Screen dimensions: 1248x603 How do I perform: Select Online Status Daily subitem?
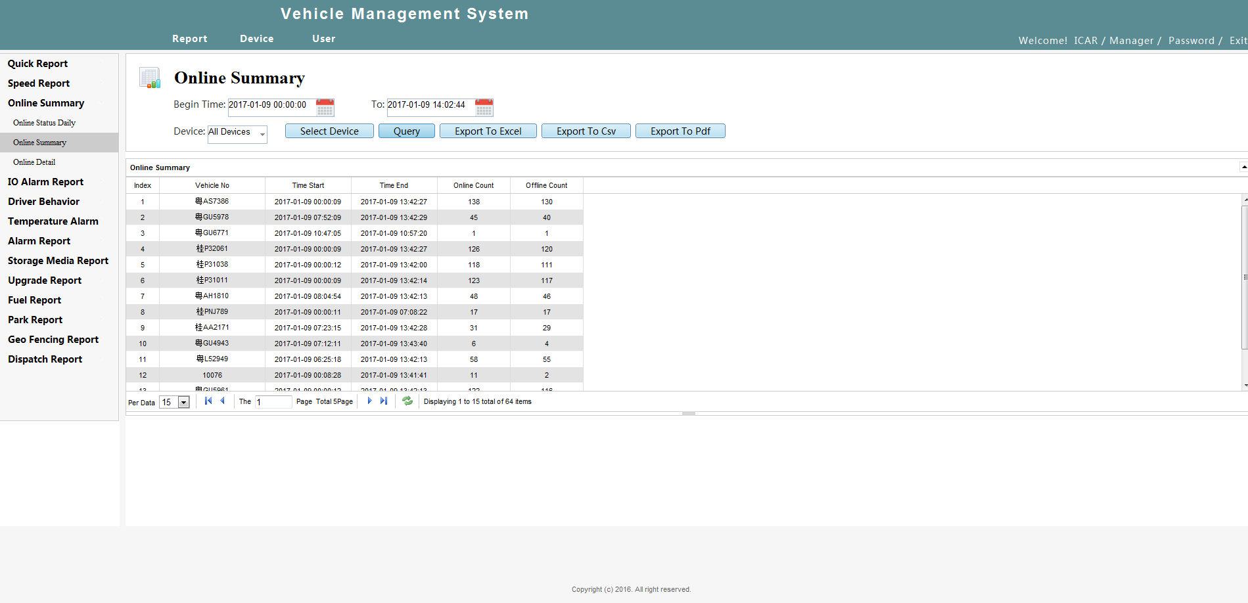pyautogui.click(x=44, y=123)
